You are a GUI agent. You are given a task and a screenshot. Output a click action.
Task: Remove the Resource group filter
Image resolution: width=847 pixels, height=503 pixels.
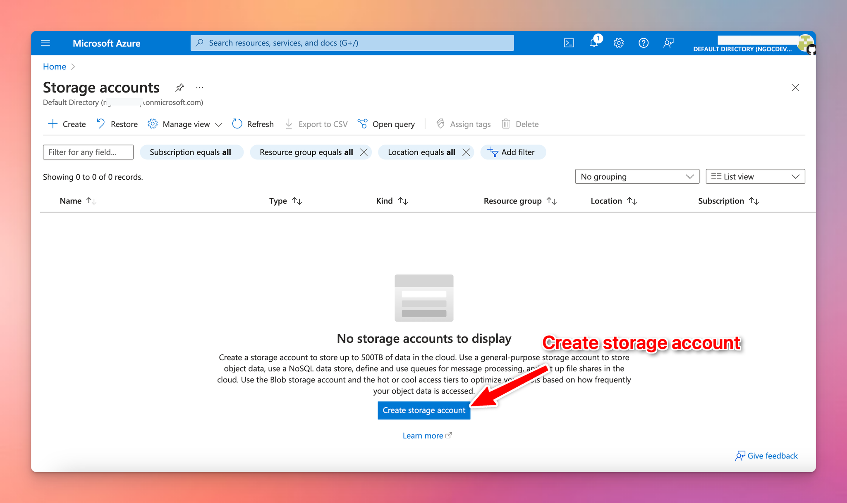[364, 152]
